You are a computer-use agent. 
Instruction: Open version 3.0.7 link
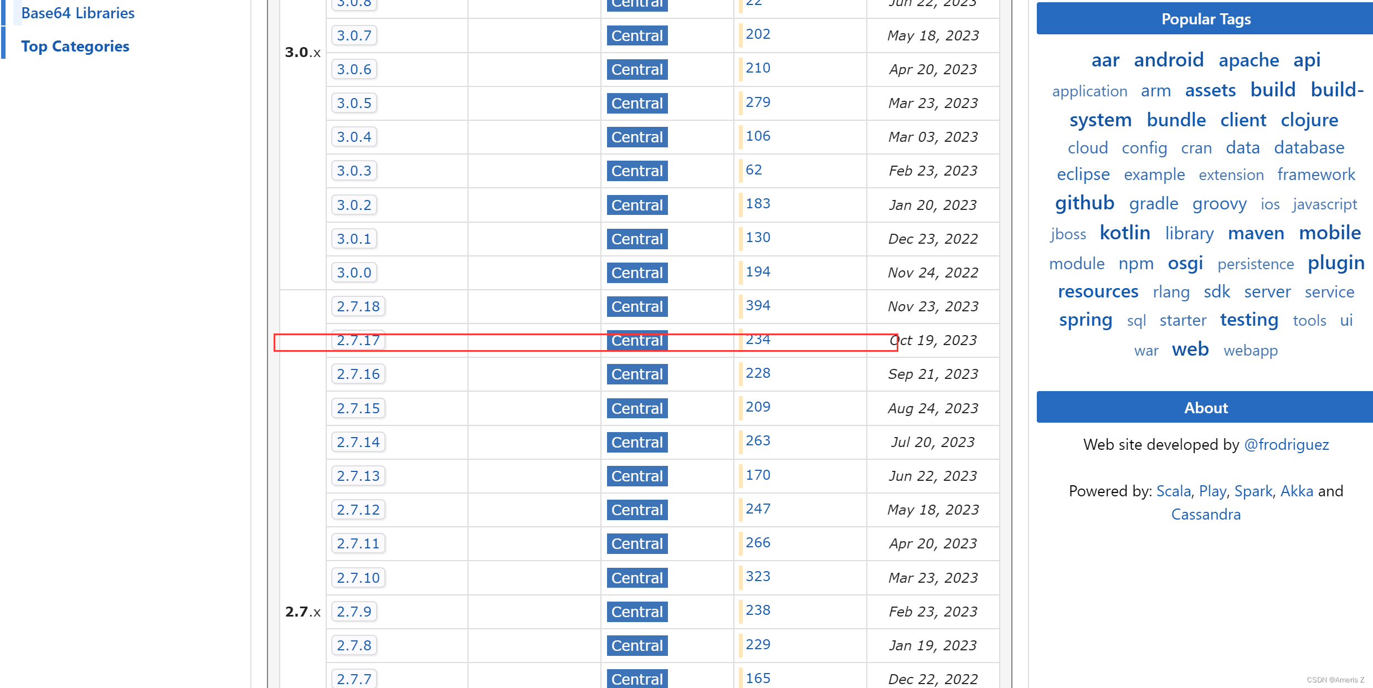coord(354,35)
